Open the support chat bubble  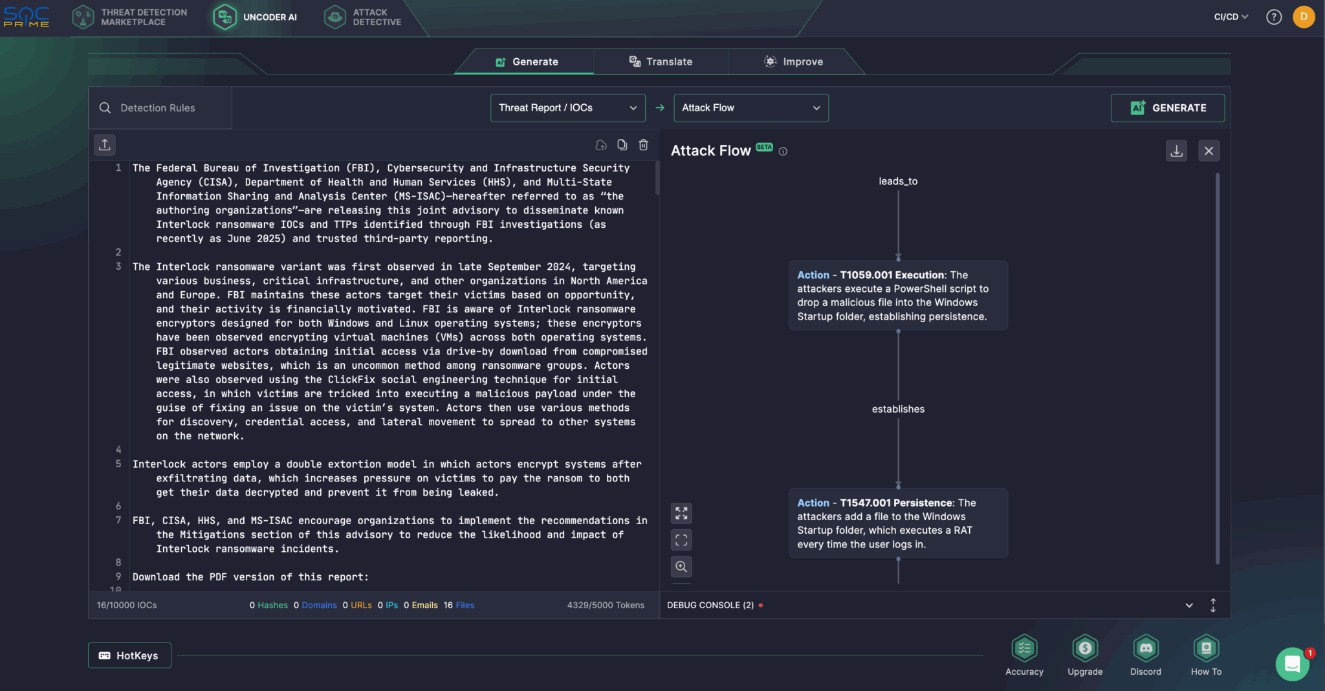click(1291, 664)
